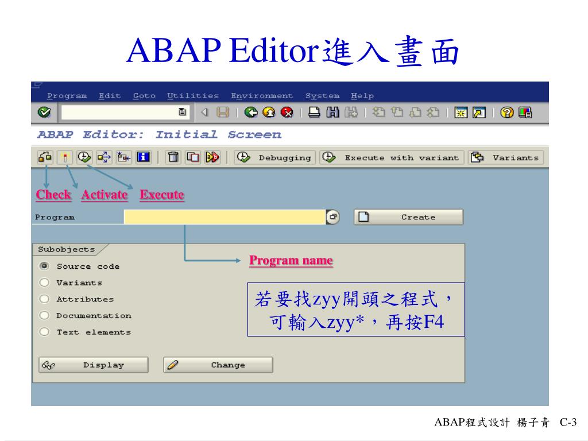Click the Activate matchstick icon

pos(65,157)
